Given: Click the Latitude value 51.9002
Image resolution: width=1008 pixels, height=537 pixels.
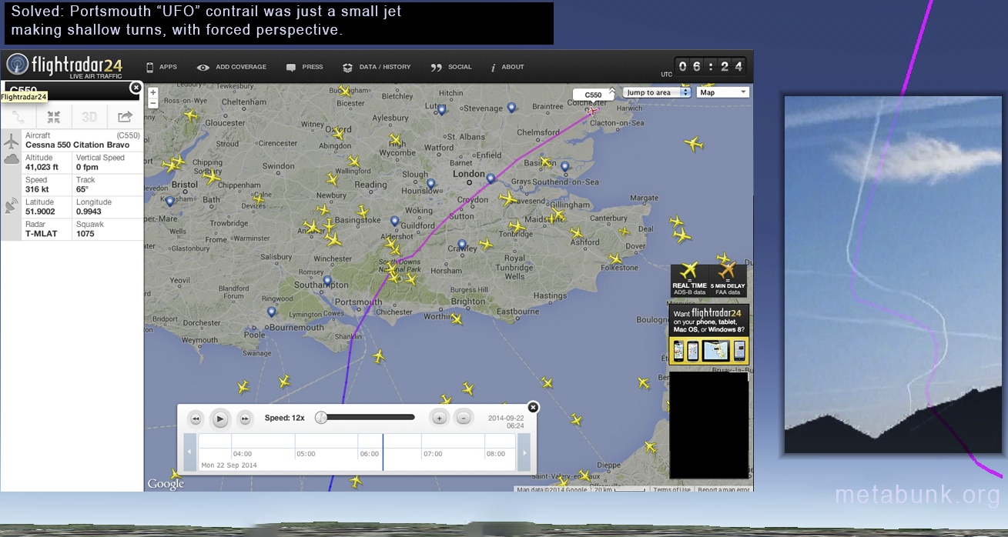Looking at the screenshot, I should point(40,212).
